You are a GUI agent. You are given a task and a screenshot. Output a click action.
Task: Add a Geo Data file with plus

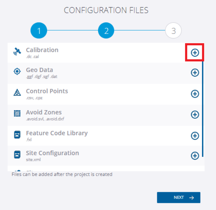tap(195, 72)
